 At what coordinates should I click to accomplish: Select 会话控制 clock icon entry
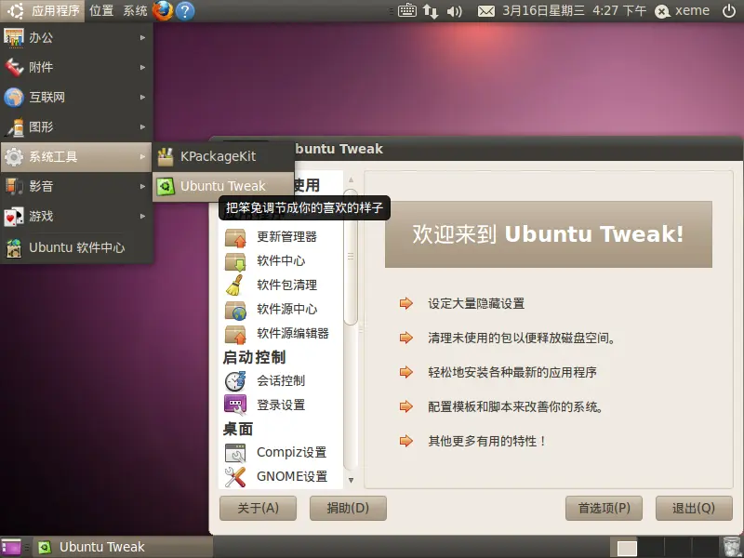280,381
